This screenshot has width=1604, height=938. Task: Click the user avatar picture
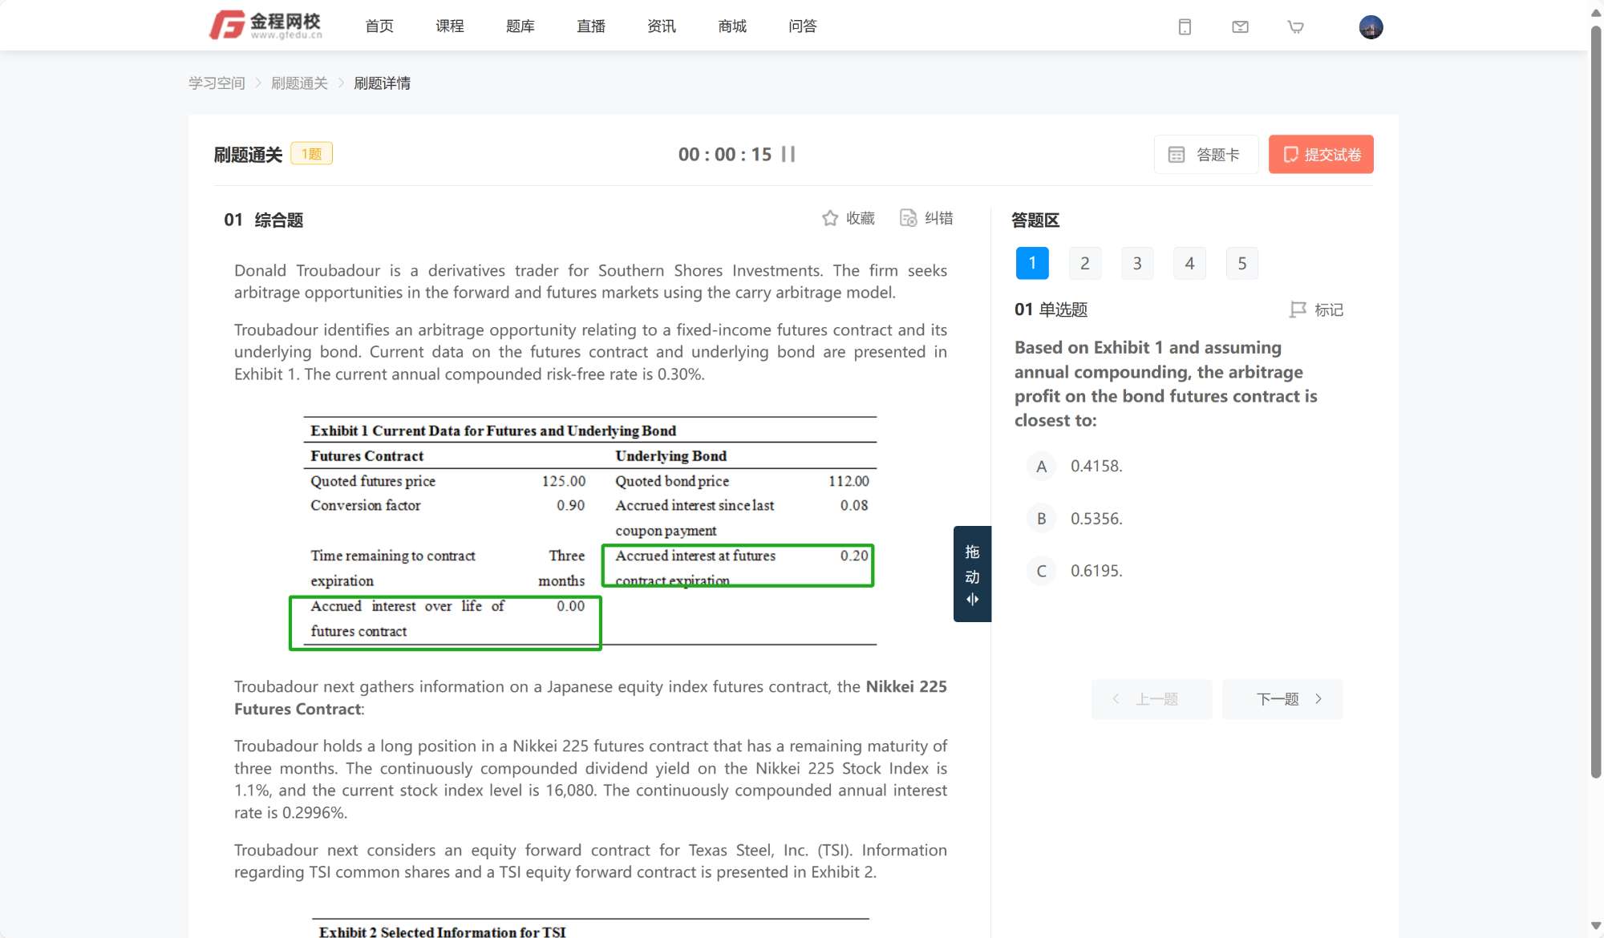coord(1371,27)
